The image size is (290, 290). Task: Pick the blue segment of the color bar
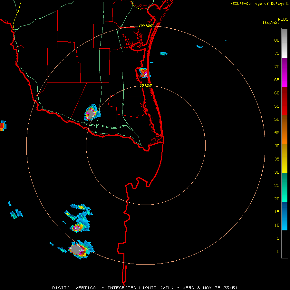click(285, 216)
